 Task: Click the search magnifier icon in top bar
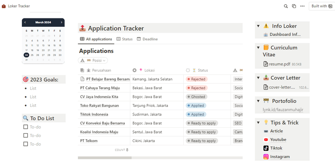point(286,6)
